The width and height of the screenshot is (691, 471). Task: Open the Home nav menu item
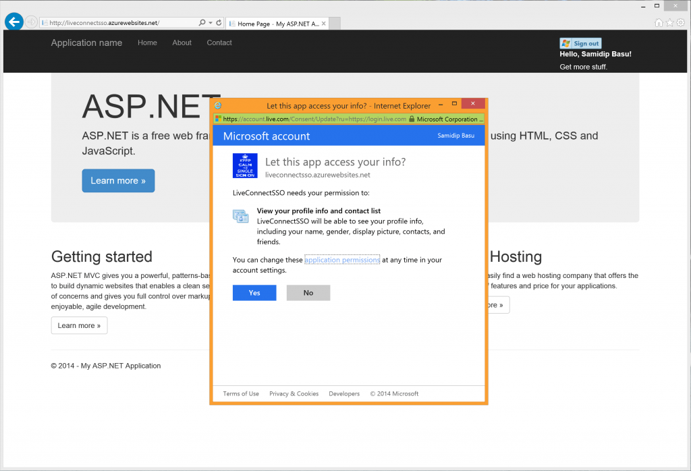147,43
